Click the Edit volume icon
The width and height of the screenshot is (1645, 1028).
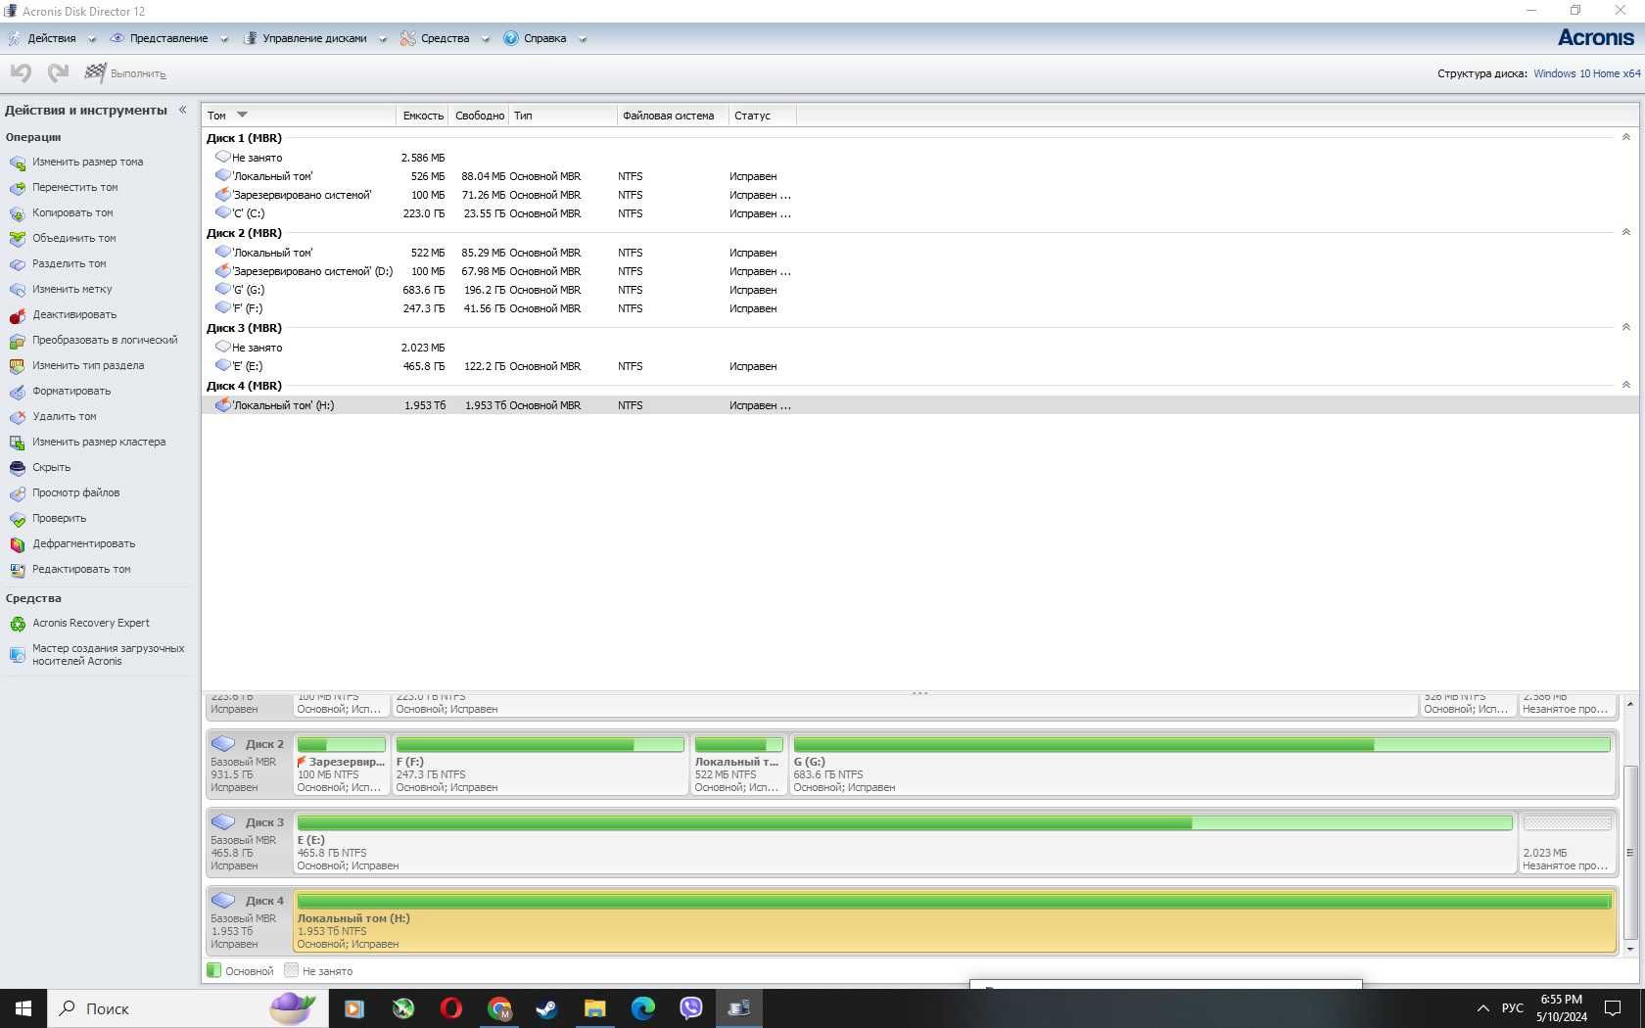(17, 570)
